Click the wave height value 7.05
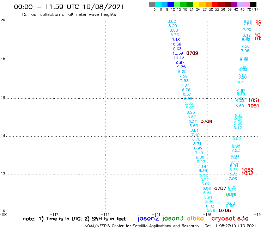Viewport: 261px width, 229px height. (247, 30)
